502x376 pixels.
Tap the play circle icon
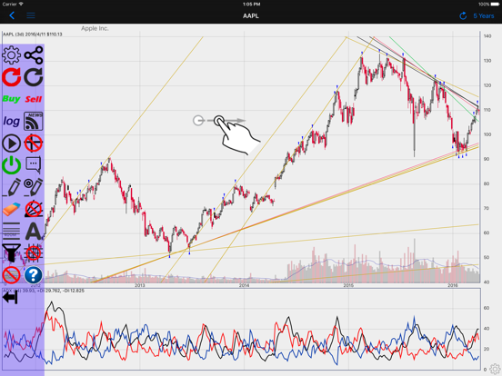pos(11,143)
